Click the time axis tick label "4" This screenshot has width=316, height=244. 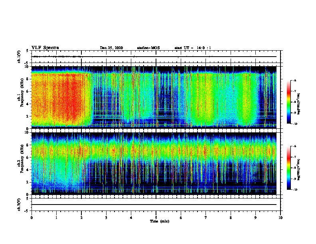point(131,217)
